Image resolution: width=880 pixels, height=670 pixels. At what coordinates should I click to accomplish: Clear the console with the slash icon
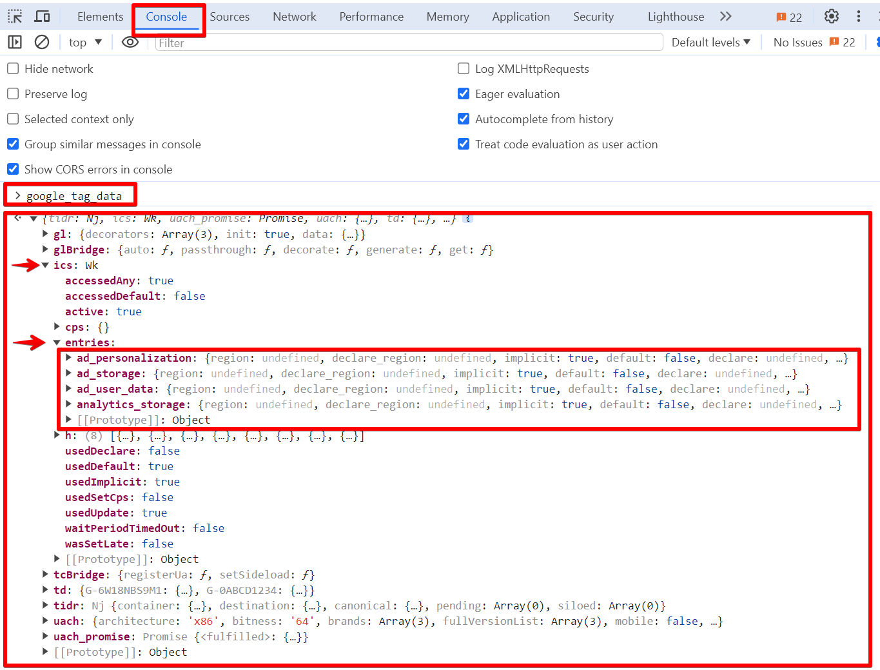point(41,42)
